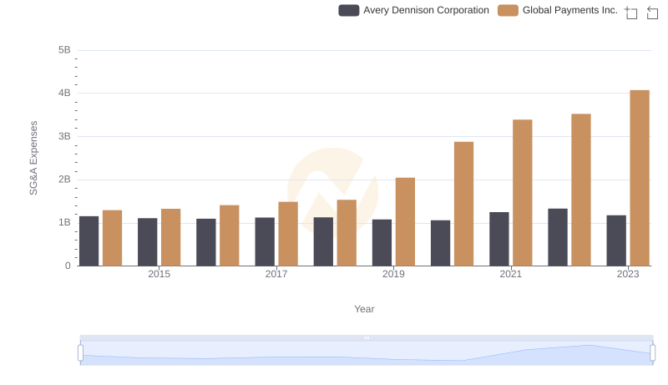This screenshot has width=668, height=385.
Task: Click left handle of range slider
Action: click(80, 352)
